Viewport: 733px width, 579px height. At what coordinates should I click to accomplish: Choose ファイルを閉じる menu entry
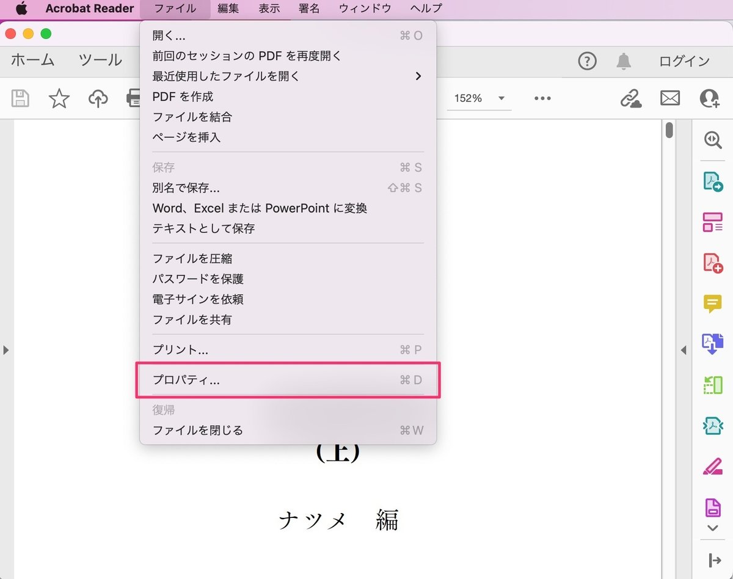coord(288,430)
